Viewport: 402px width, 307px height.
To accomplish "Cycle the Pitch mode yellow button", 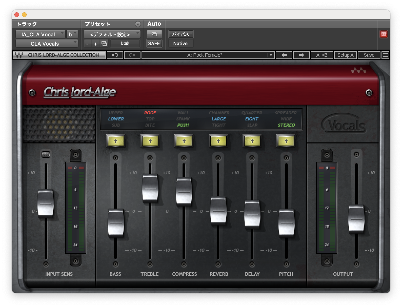I will pyautogui.click(x=286, y=141).
